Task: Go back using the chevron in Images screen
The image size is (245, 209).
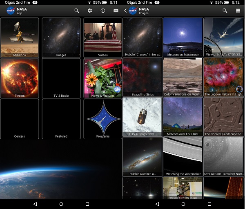Action: [x=125, y=11]
